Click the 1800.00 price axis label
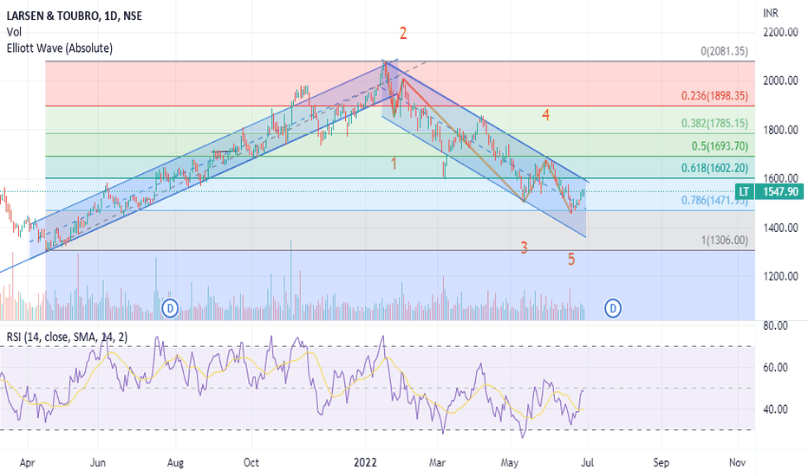Screen dimensions: 808x476 (x=780, y=130)
